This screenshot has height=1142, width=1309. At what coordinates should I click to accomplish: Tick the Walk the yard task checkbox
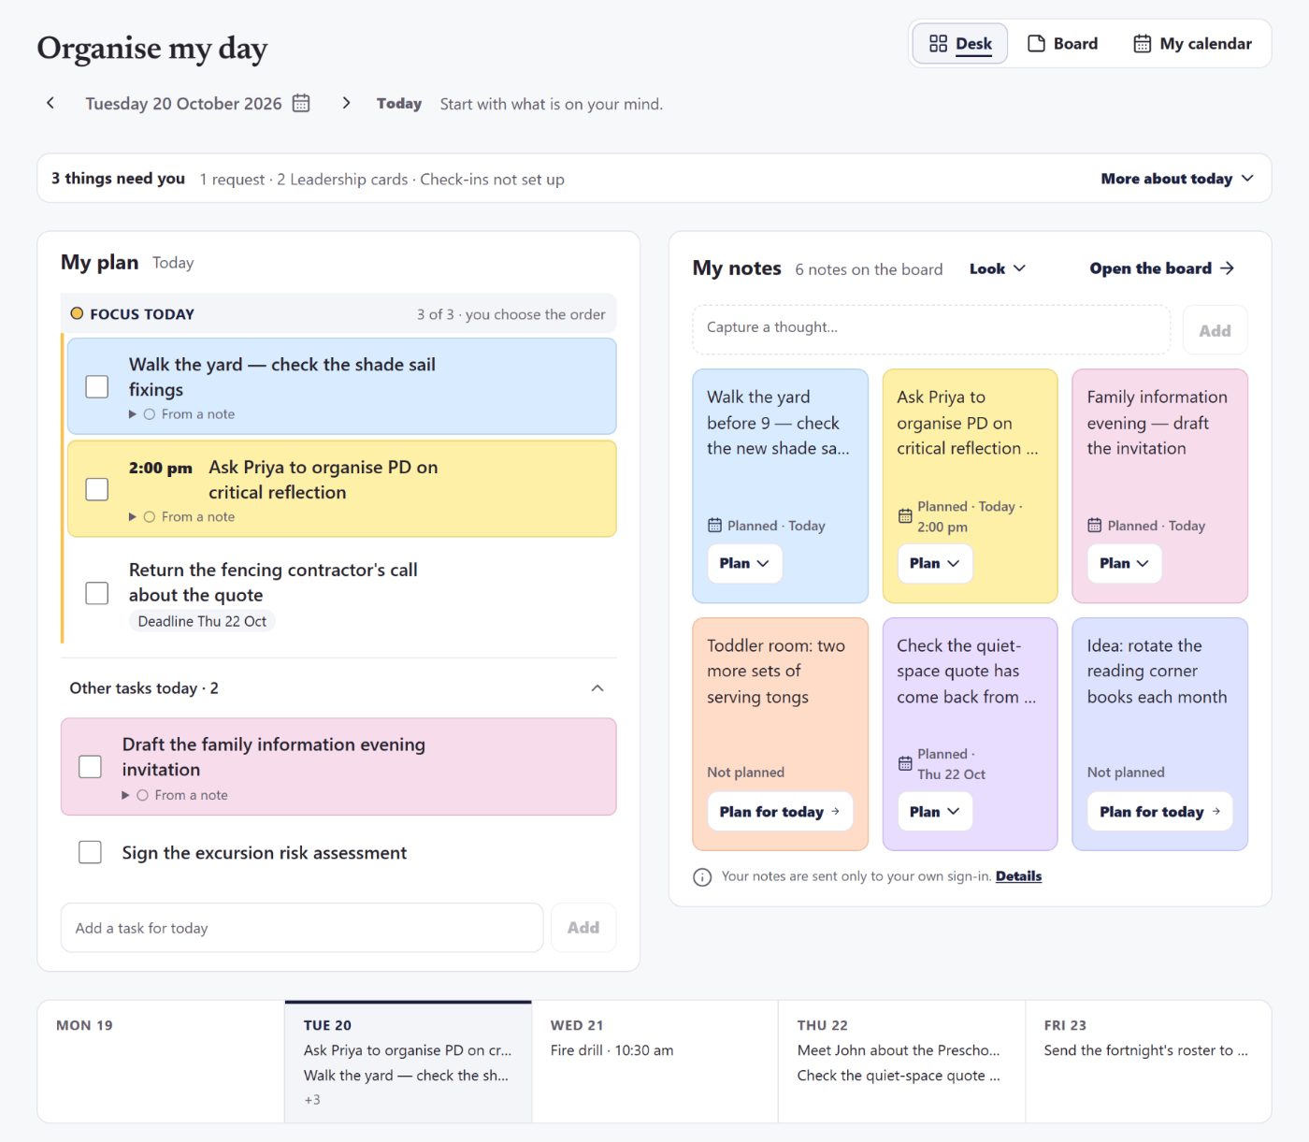97,386
